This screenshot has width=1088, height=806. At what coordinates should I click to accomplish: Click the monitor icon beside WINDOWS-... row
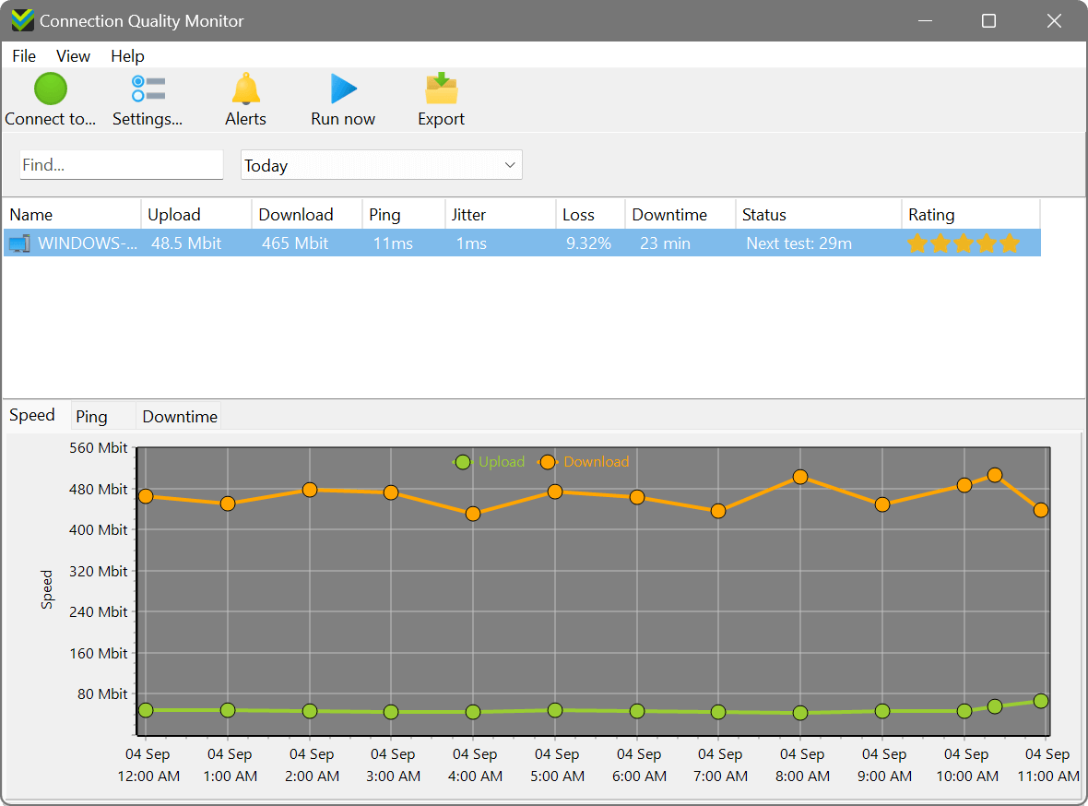[19, 243]
